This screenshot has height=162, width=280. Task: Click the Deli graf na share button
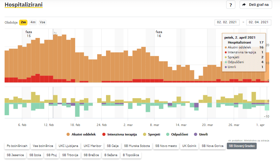click(256, 5)
